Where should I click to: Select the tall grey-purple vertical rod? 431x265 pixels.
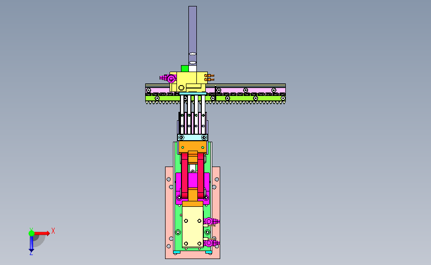pyautogui.click(x=192, y=36)
